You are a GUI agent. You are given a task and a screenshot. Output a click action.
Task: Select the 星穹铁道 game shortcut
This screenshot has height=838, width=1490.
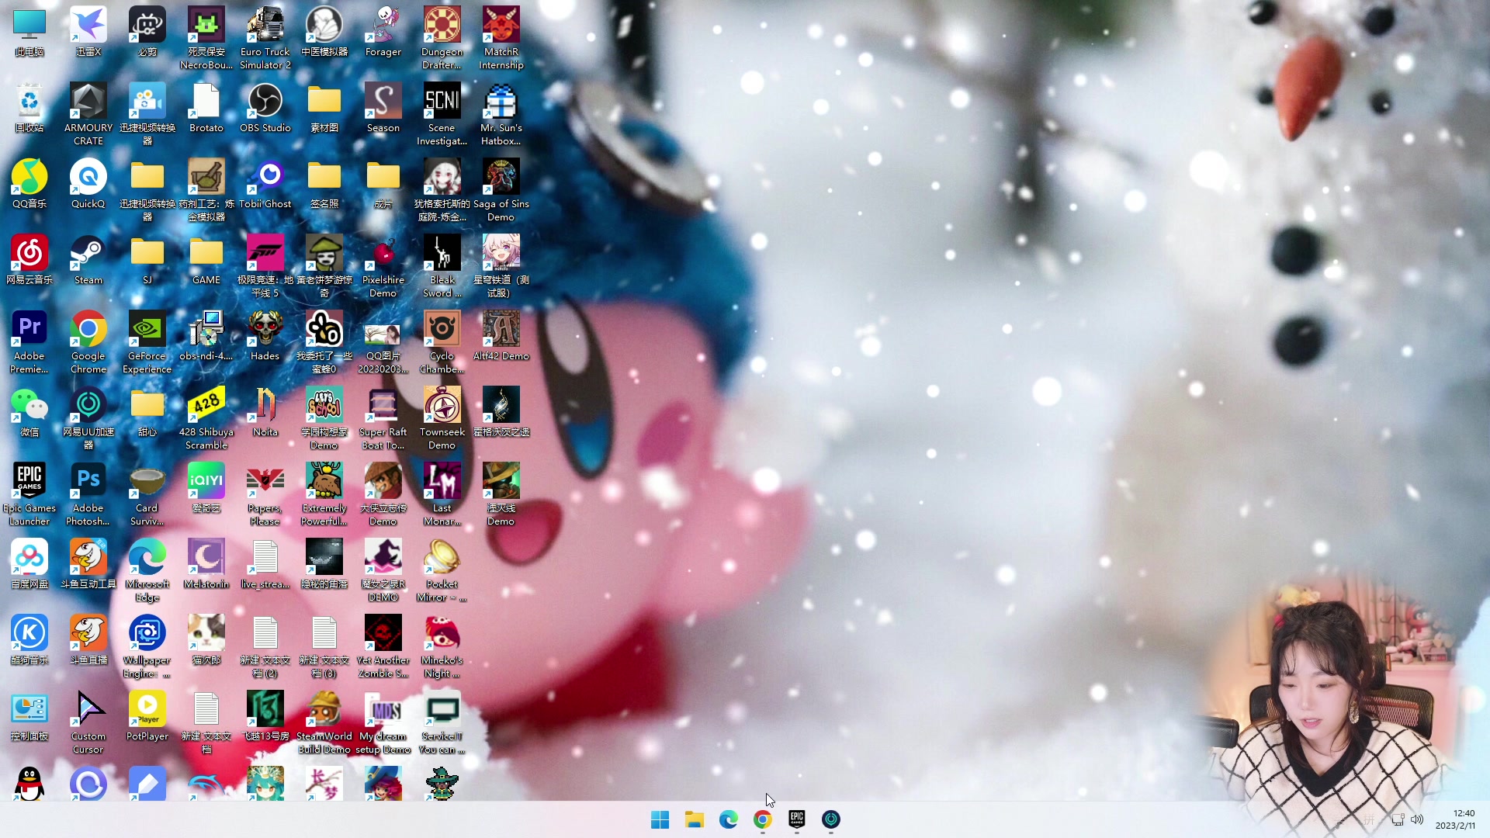click(501, 267)
